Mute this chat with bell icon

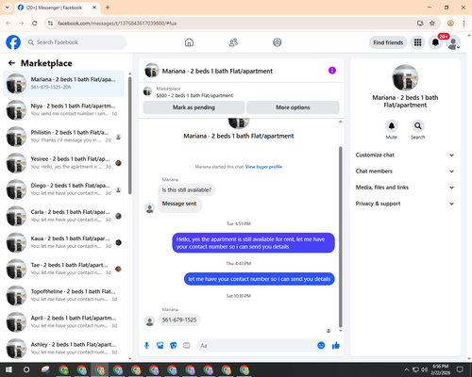392,126
